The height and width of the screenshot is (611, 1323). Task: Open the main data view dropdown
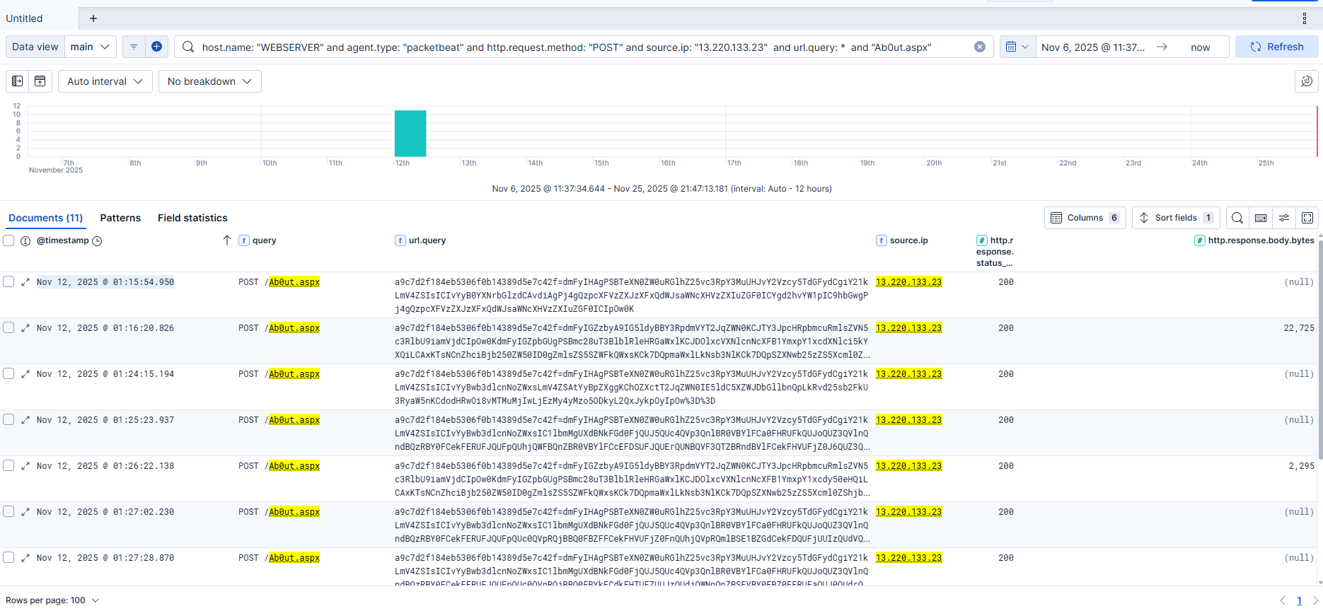pos(91,47)
